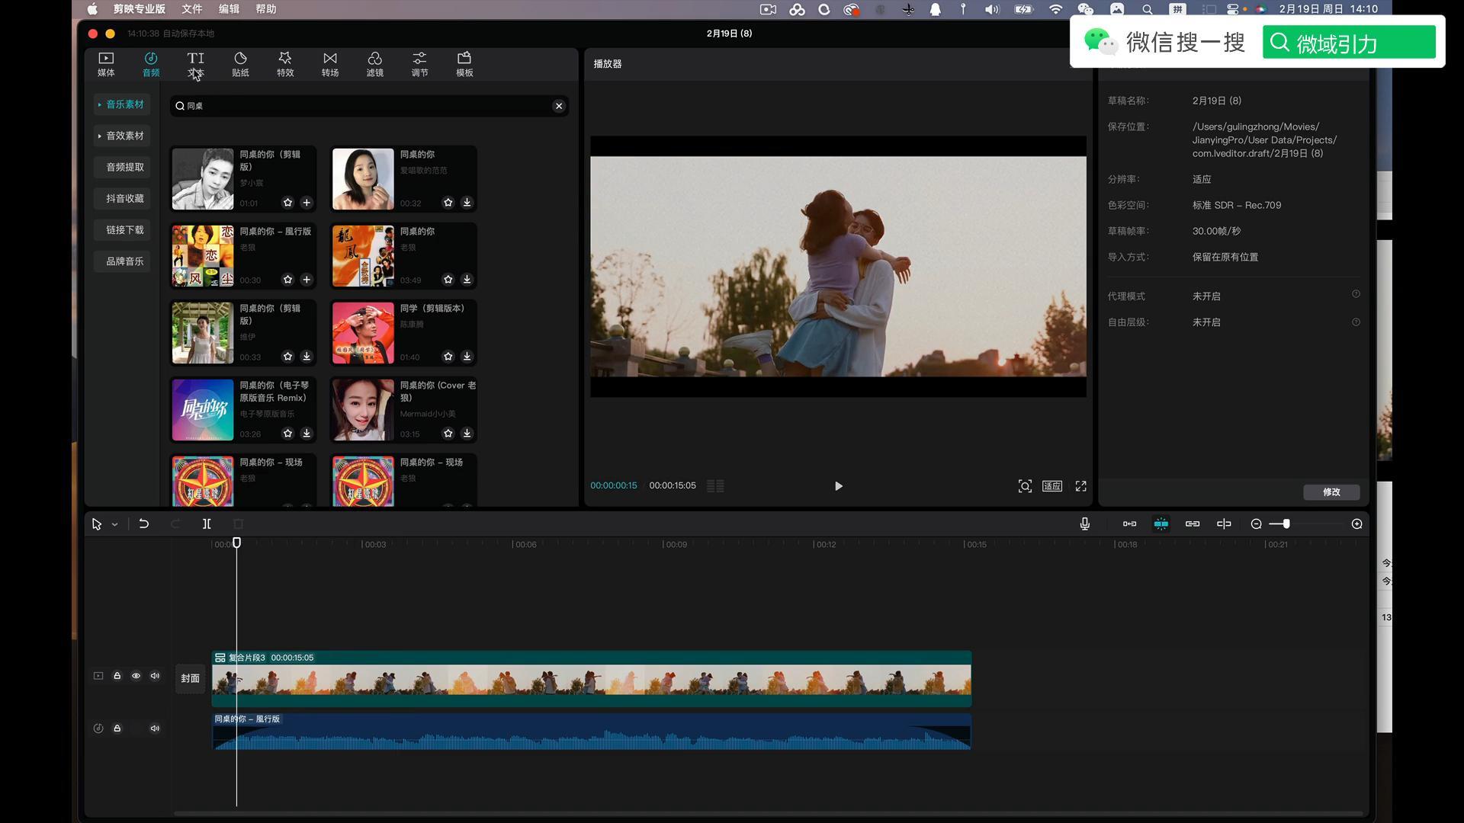This screenshot has width=1464, height=823.
Task: Favorite 同桌的你（剪辑版）by 梦小宸
Action: point(287,203)
